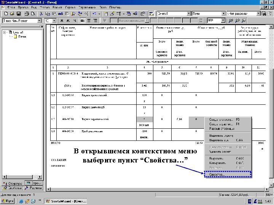Open the Печи object dropdown
Viewport: 274px width, 205px height.
(223, 14)
